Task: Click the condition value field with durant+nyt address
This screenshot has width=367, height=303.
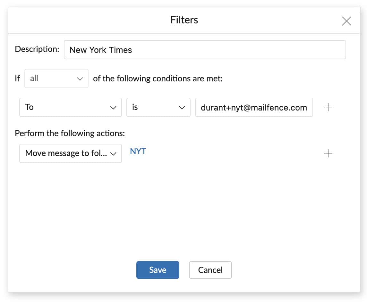Action: [x=254, y=107]
